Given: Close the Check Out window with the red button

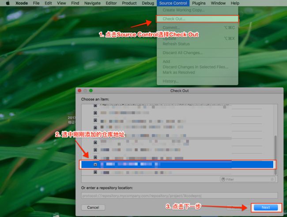Looking at the screenshot, I should (x=79, y=90).
